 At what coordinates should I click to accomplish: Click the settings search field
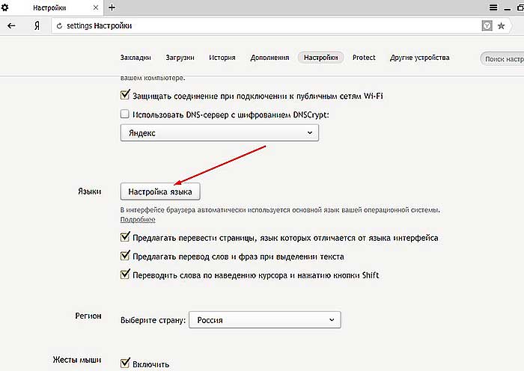[x=502, y=59]
